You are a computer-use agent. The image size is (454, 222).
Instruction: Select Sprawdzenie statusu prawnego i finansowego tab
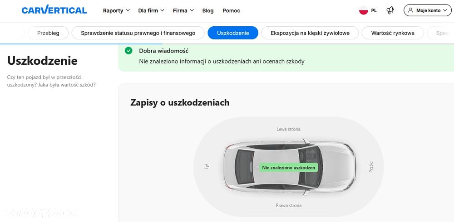[x=138, y=33]
